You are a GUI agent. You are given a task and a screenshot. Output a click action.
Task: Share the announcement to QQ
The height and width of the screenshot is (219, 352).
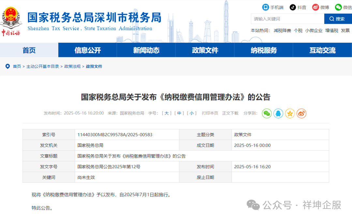278,113
